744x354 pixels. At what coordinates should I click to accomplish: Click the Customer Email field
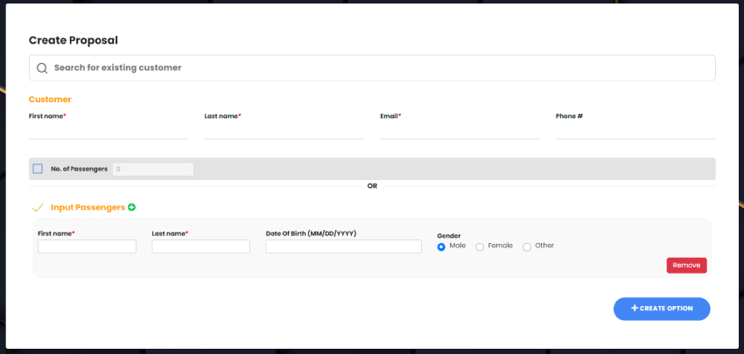point(460,131)
